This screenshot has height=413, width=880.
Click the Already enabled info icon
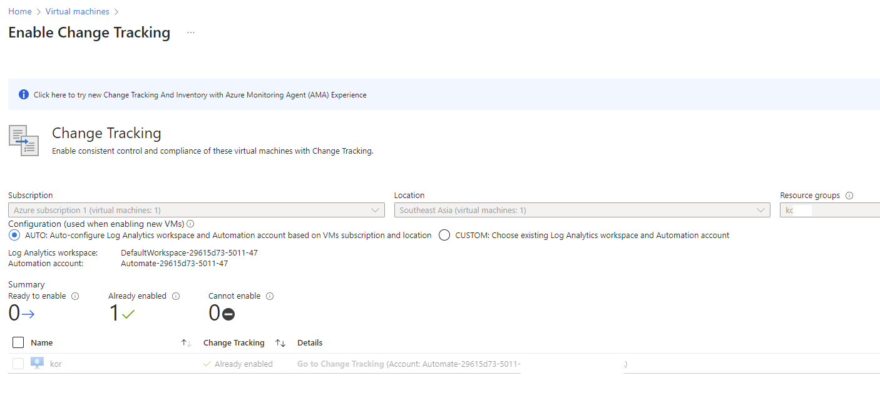click(176, 296)
